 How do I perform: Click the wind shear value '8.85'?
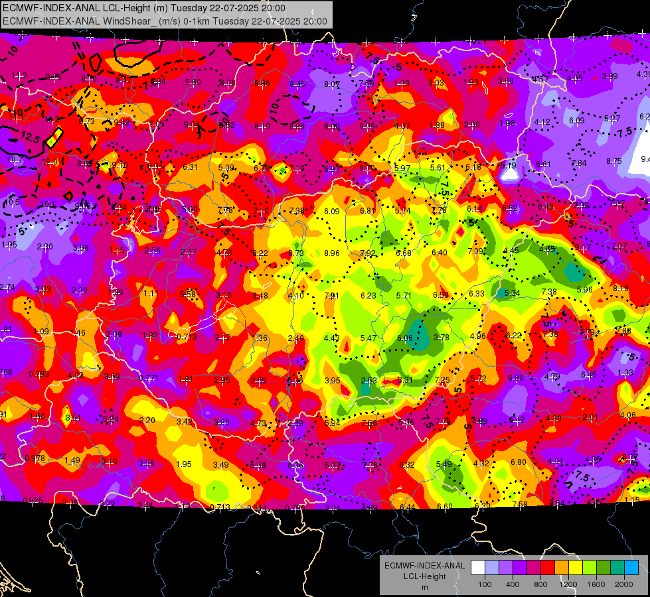tap(297, 84)
